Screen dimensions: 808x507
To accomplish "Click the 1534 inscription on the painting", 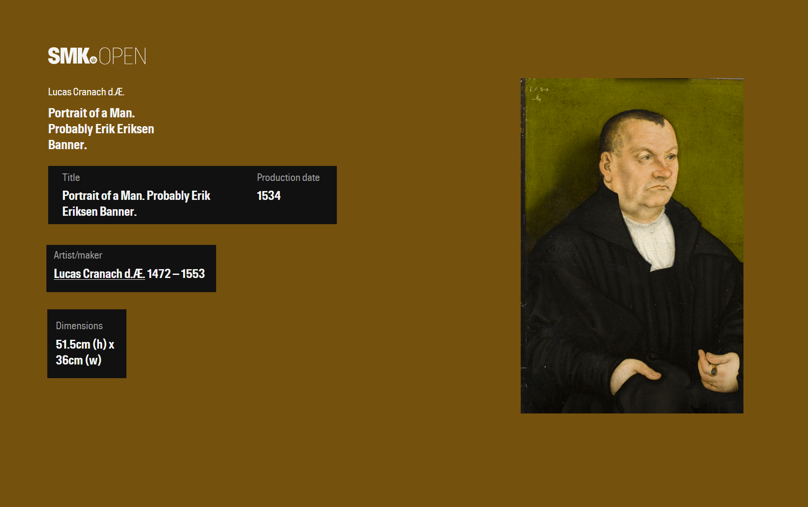I will coord(539,90).
